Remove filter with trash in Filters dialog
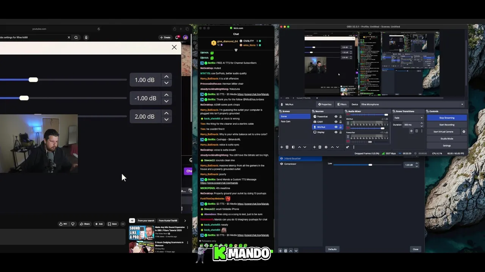 285,251
